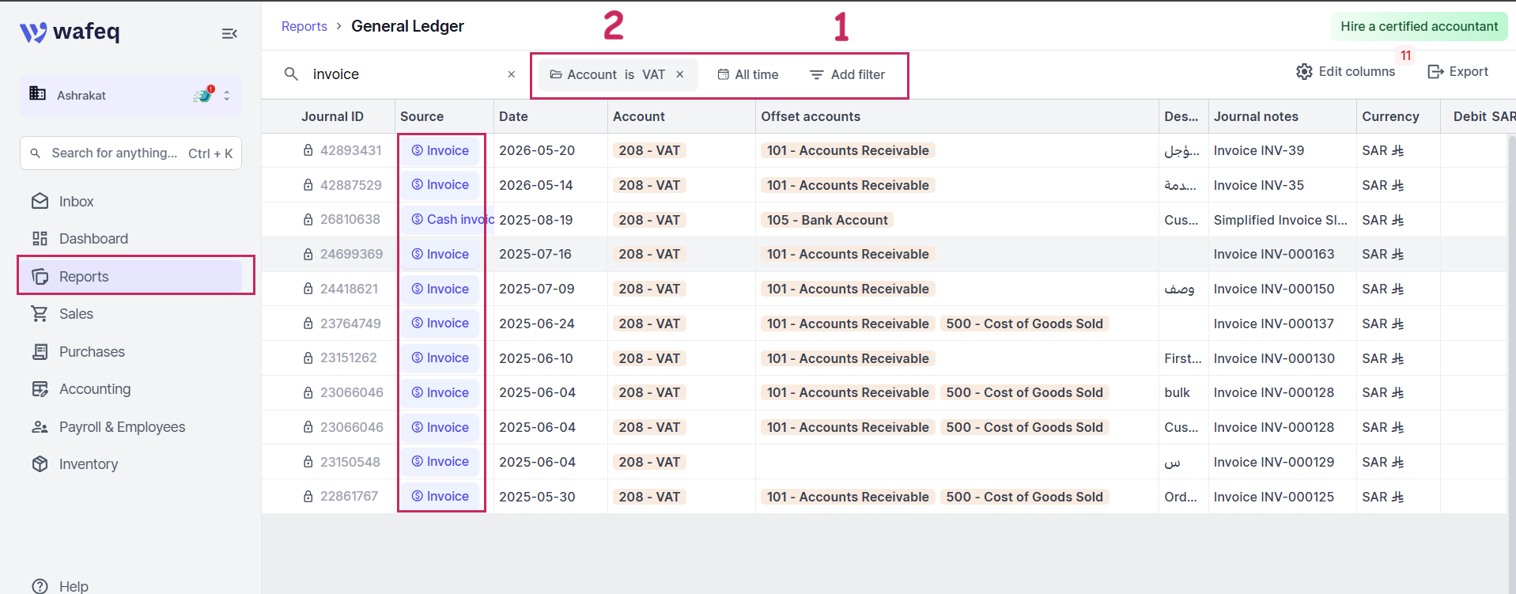Image resolution: width=1516 pixels, height=594 pixels.
Task: Click lock icon of journal 23764749
Action: [308, 323]
